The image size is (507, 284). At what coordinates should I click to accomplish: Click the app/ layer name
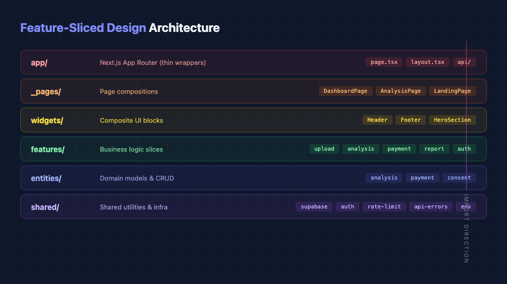39,63
